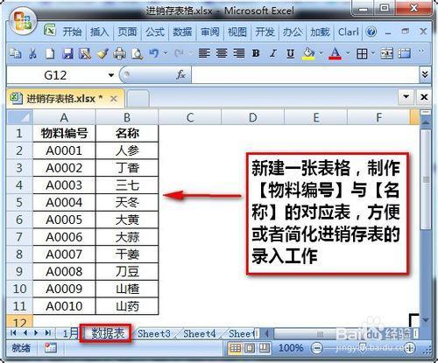Click the insert function fx icon
Viewport: 438px width, 363px height.
pyautogui.click(x=181, y=75)
